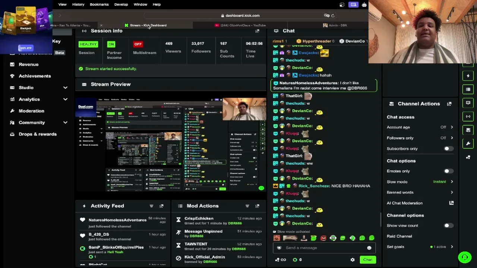Click the chat bubble sidebar icon

pyautogui.click(x=468, y=103)
